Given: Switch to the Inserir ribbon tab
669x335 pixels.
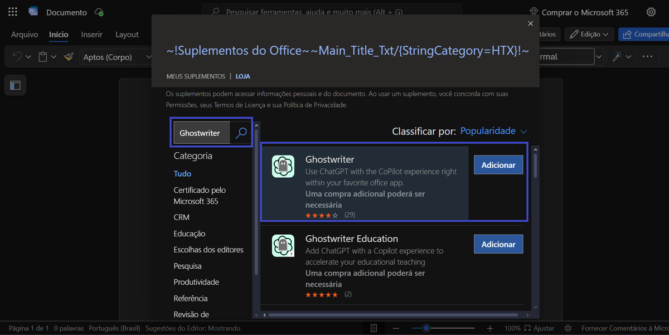Looking at the screenshot, I should click(91, 34).
